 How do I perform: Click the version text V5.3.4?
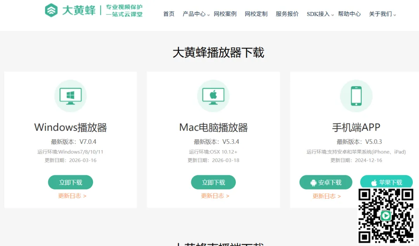click(231, 142)
